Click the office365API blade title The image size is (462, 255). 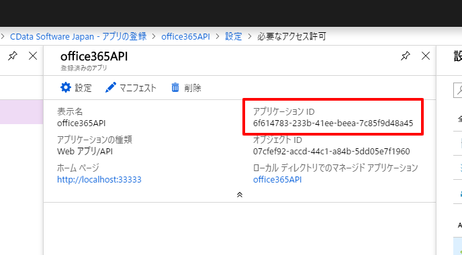click(x=94, y=56)
